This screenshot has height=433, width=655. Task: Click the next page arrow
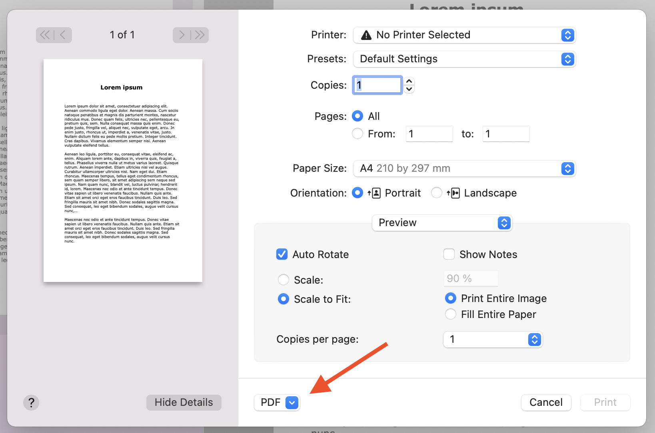[x=182, y=35]
